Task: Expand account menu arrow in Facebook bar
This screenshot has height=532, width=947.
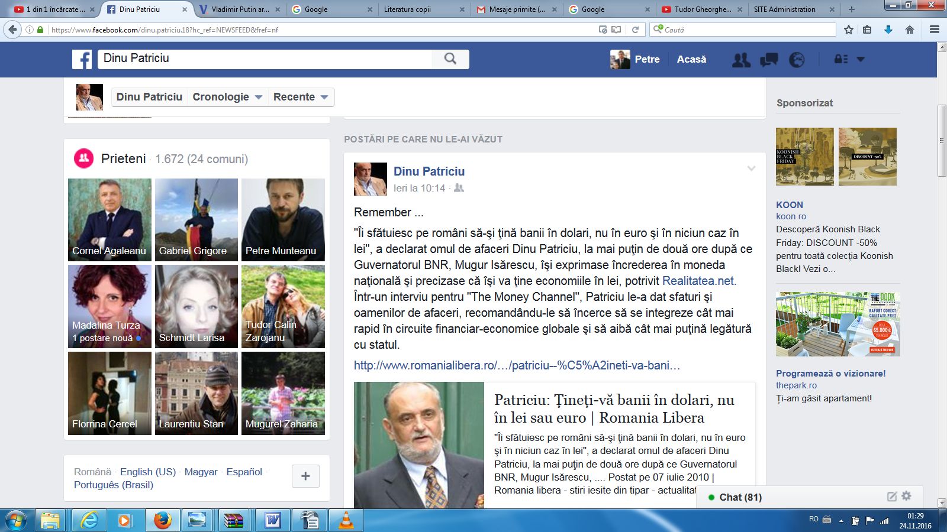Action: coord(861,59)
